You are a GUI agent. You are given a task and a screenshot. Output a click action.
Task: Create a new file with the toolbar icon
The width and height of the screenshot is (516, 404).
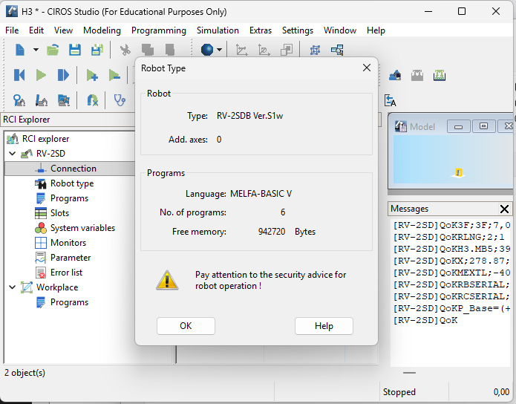coord(20,50)
